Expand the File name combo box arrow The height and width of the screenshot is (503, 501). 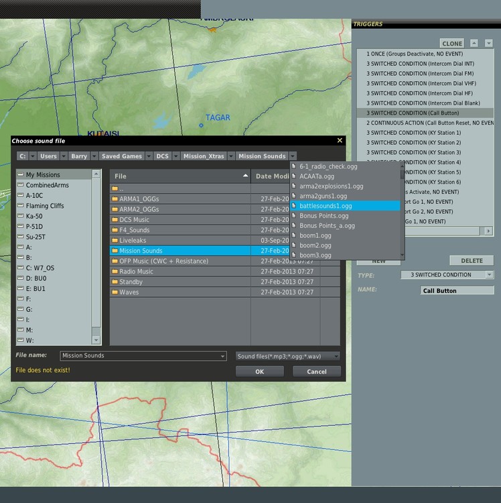222,356
